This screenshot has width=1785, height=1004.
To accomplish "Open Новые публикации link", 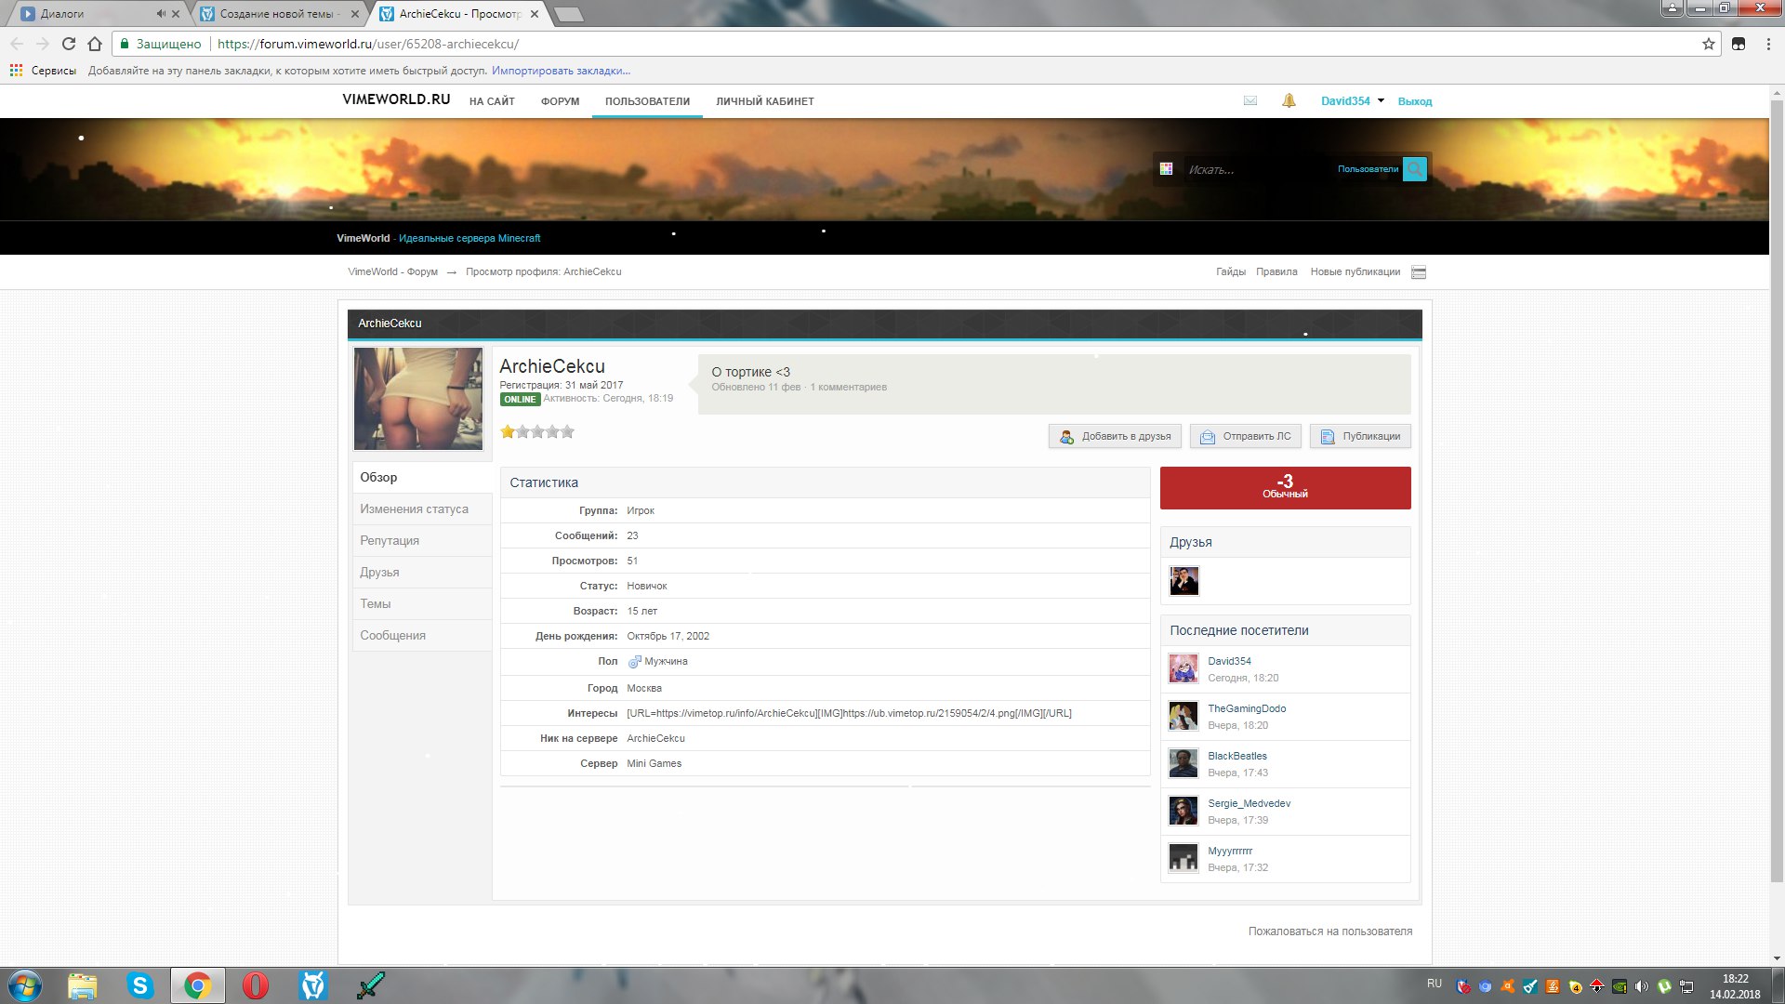I will (x=1355, y=271).
